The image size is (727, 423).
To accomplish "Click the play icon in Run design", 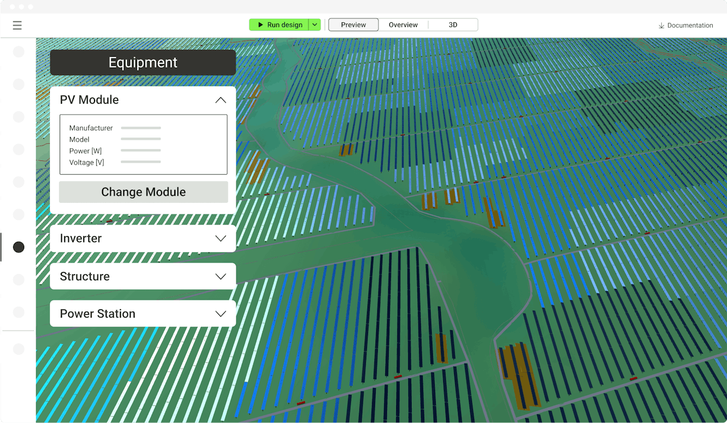I will [x=260, y=25].
